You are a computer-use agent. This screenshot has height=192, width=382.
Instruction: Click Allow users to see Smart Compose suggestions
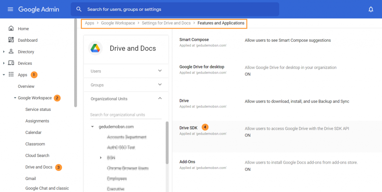coord(288,40)
